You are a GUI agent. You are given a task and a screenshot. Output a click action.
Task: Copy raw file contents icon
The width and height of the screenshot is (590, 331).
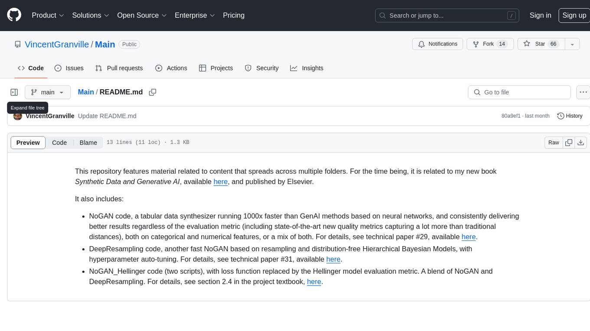click(569, 143)
